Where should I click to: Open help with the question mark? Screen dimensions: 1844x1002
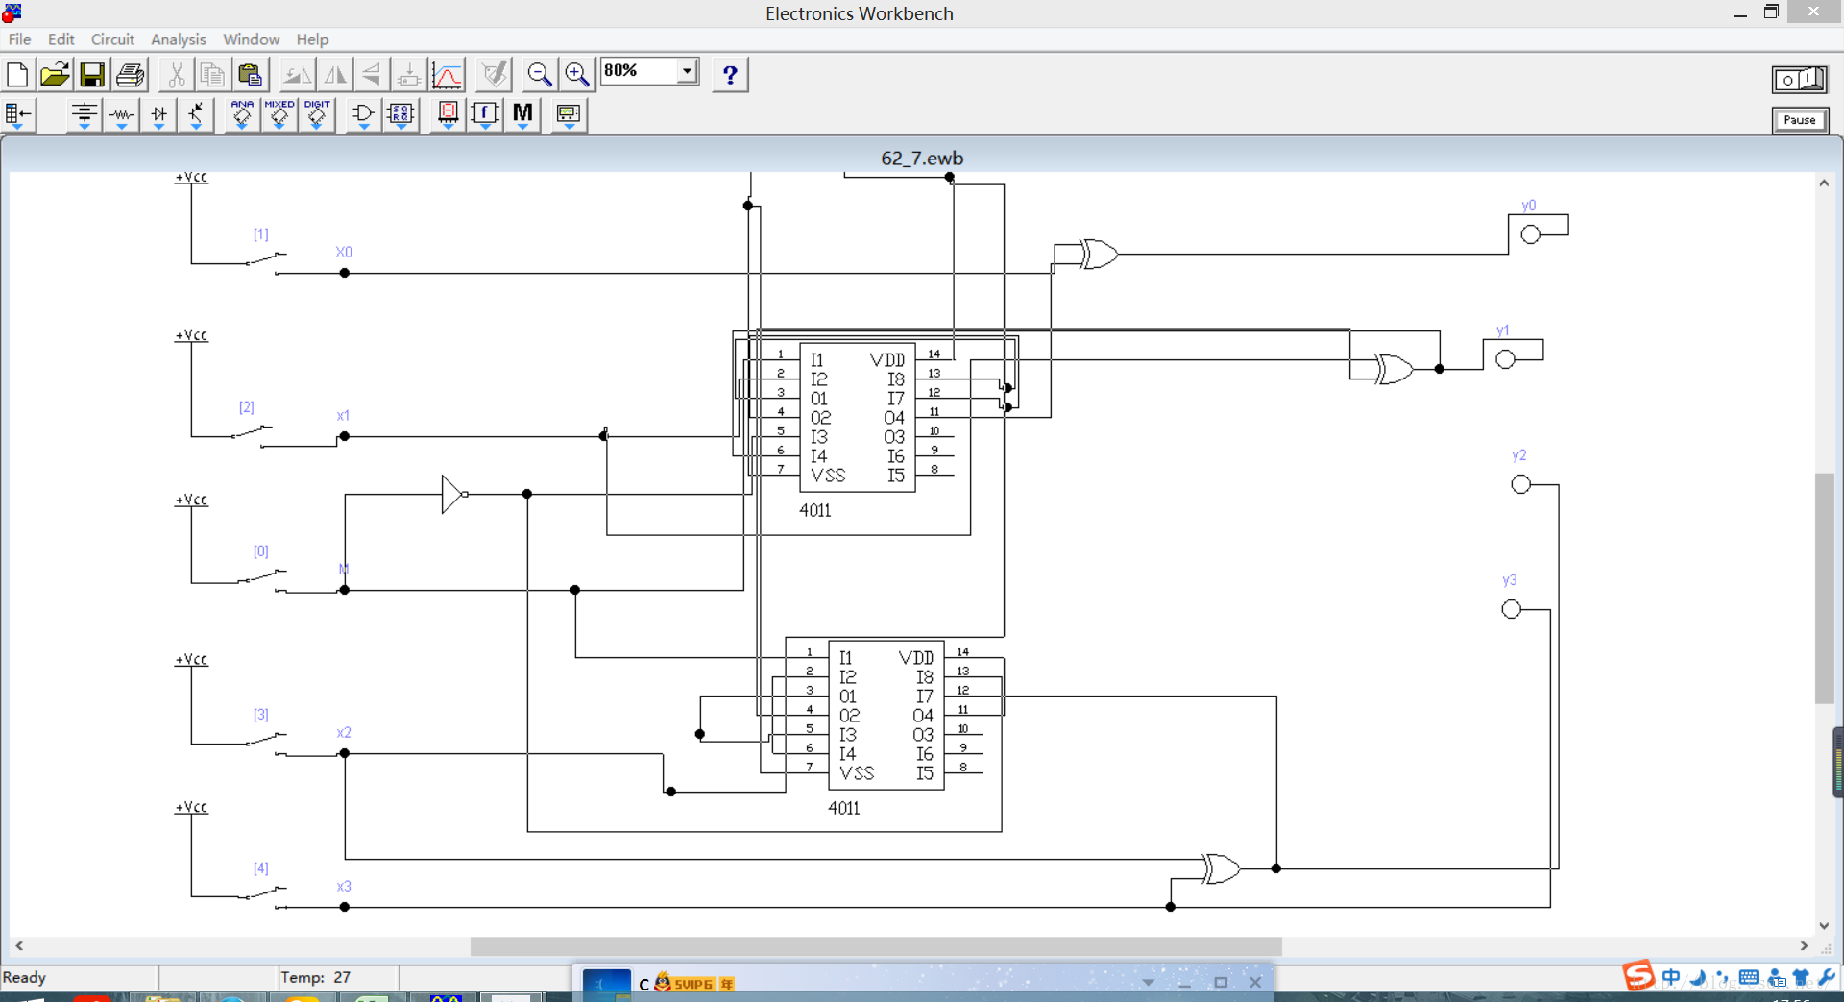coord(730,74)
